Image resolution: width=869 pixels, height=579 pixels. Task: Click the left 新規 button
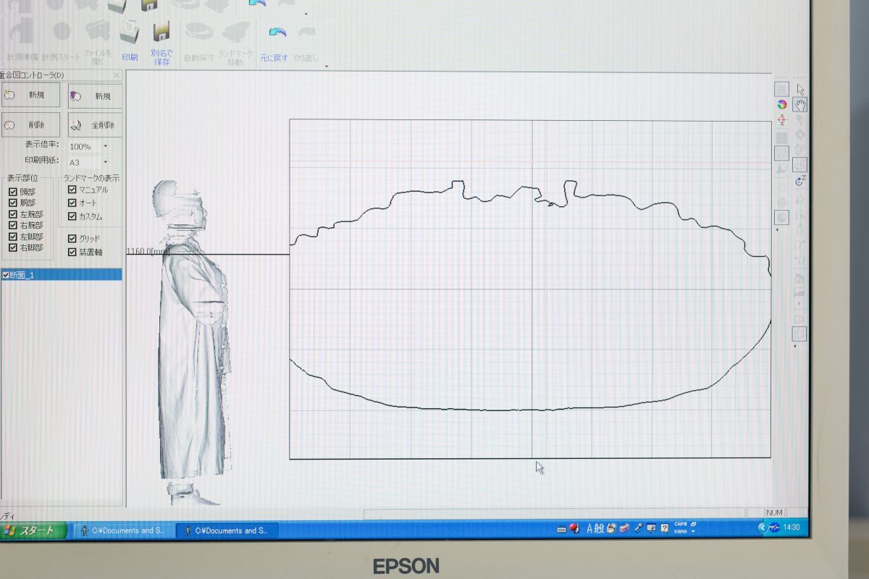tap(30, 95)
